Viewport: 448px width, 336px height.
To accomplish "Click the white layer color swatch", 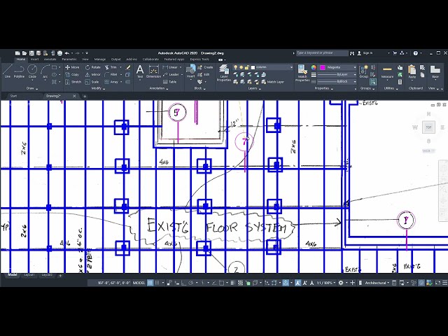I will click(x=253, y=67).
